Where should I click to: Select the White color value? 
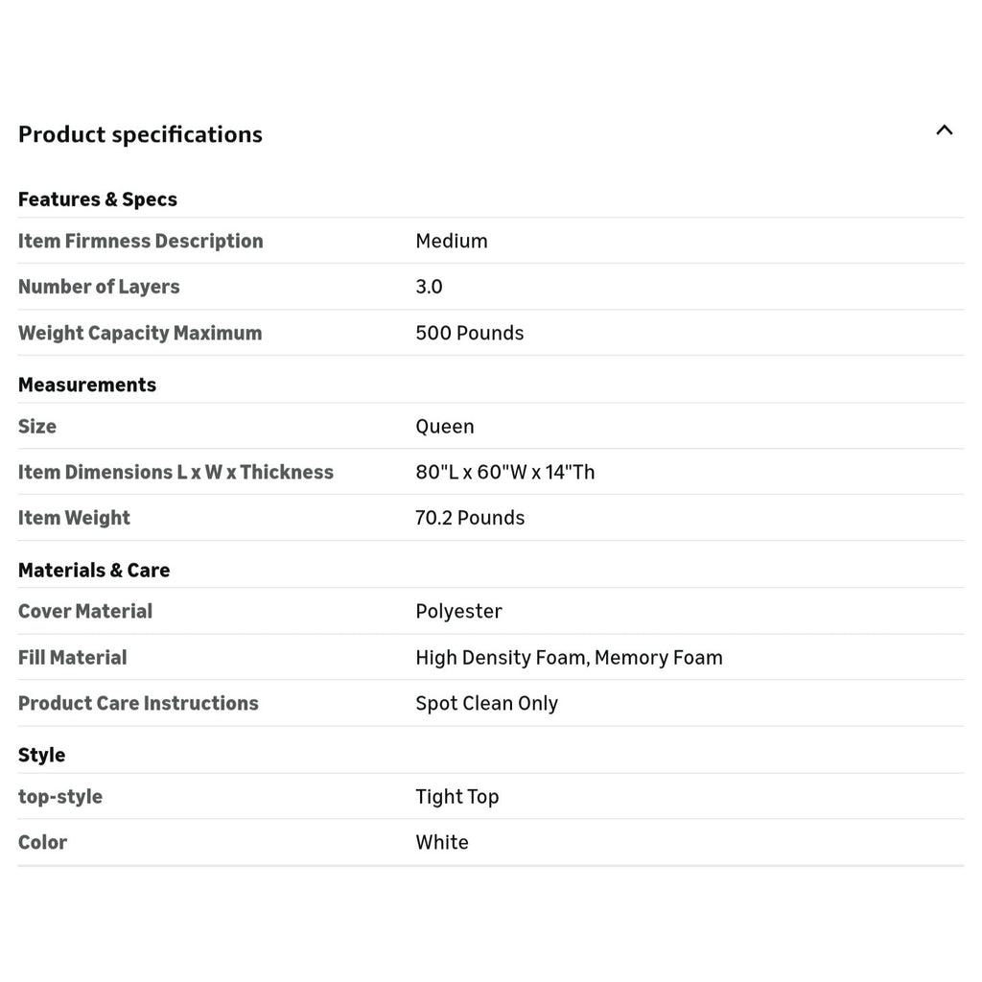tap(441, 842)
